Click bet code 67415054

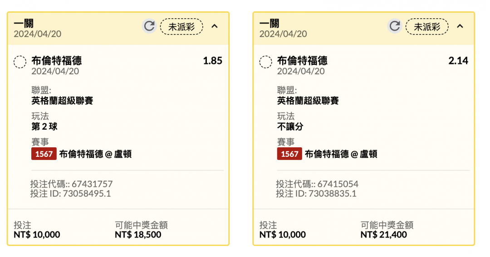pyautogui.click(x=338, y=184)
